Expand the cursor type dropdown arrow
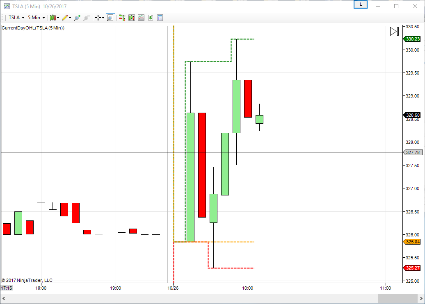The image size is (425, 304). point(103,18)
